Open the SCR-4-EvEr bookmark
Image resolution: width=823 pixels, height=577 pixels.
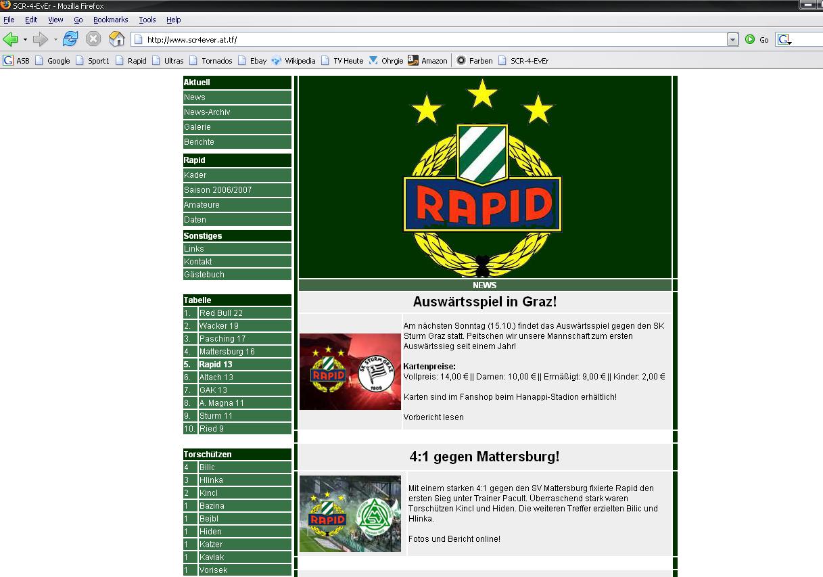click(523, 60)
